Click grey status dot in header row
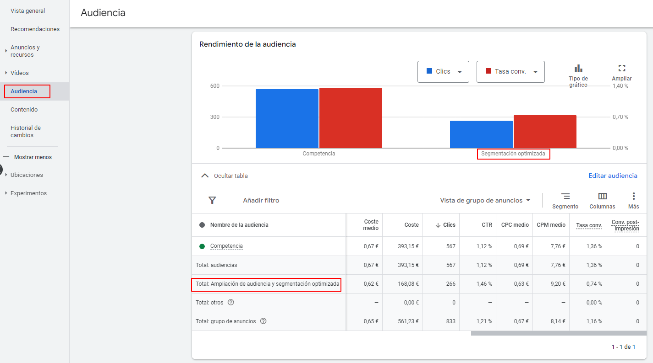653x363 pixels. click(x=202, y=225)
